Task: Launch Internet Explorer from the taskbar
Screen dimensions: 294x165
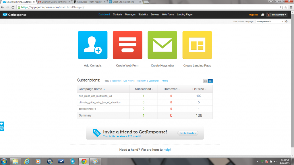Action: [x=27, y=161]
